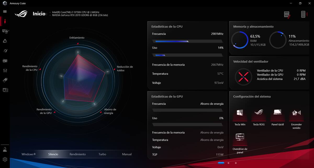Click the Intel Core i7-9750H CPU text
Viewport: 314px width, 168px height.
[76, 12]
